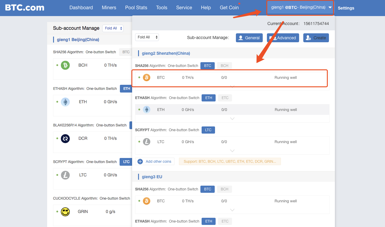
Task: Open Fold All dropdown in left panel
Action: (x=113, y=28)
